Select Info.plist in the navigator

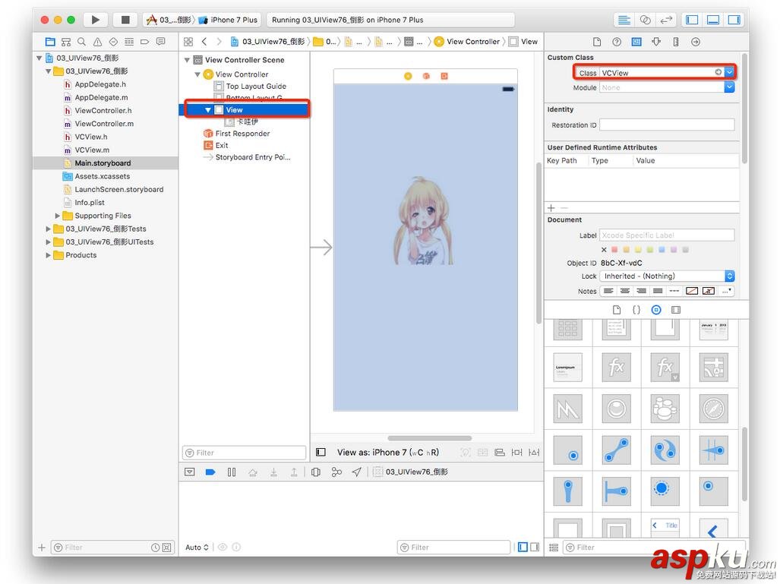click(90, 203)
